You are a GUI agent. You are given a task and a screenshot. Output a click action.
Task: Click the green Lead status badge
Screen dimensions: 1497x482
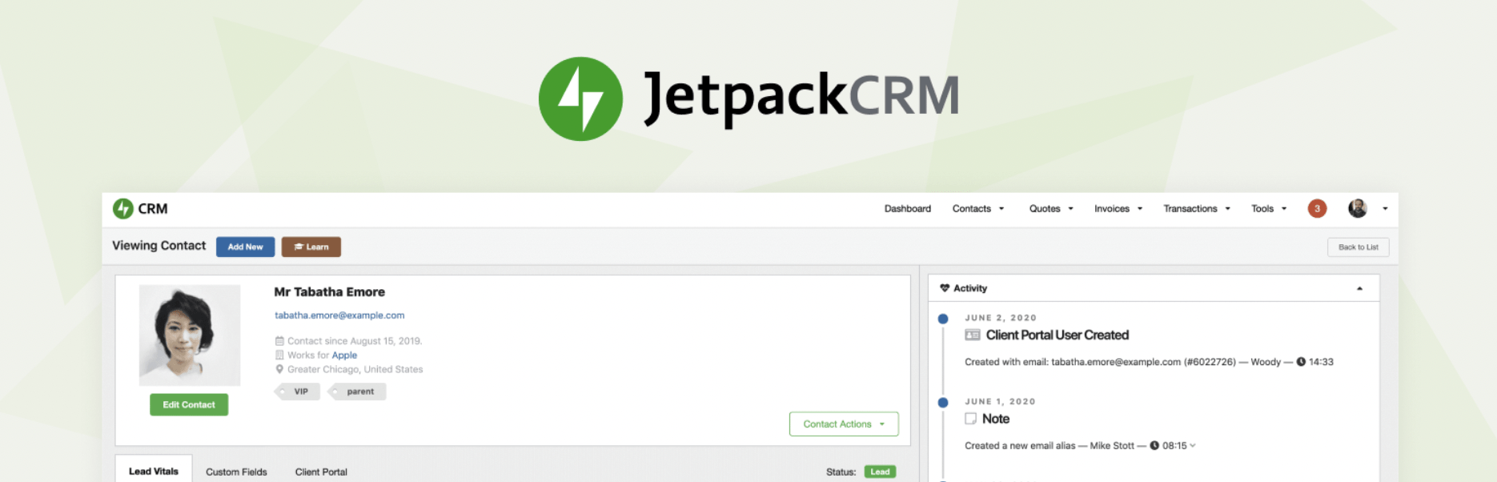coord(880,472)
